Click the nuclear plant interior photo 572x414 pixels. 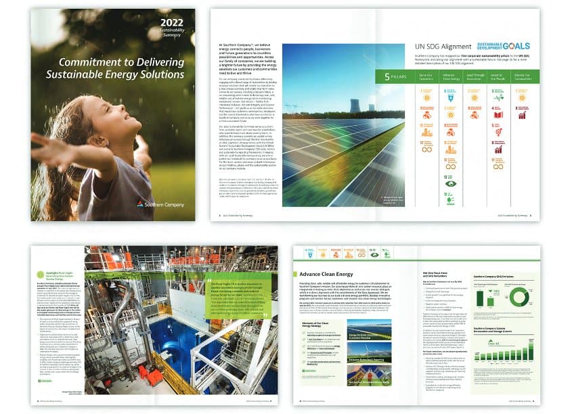(181, 320)
